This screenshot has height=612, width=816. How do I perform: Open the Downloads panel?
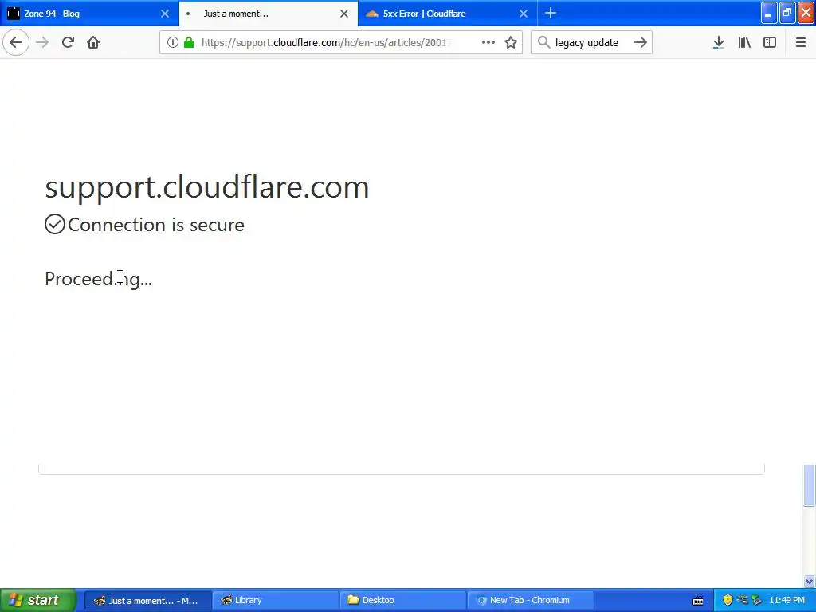pos(719,42)
